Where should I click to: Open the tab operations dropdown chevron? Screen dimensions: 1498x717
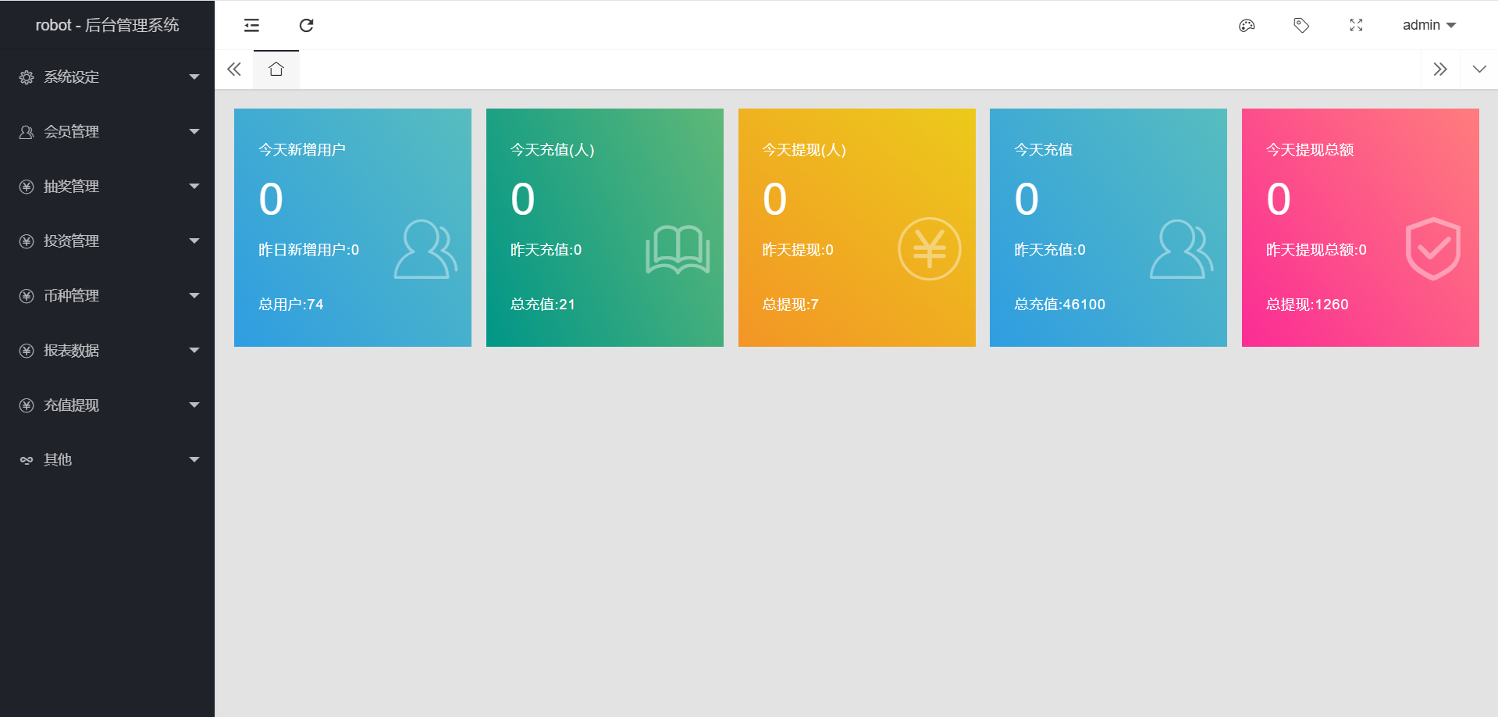[1478, 70]
